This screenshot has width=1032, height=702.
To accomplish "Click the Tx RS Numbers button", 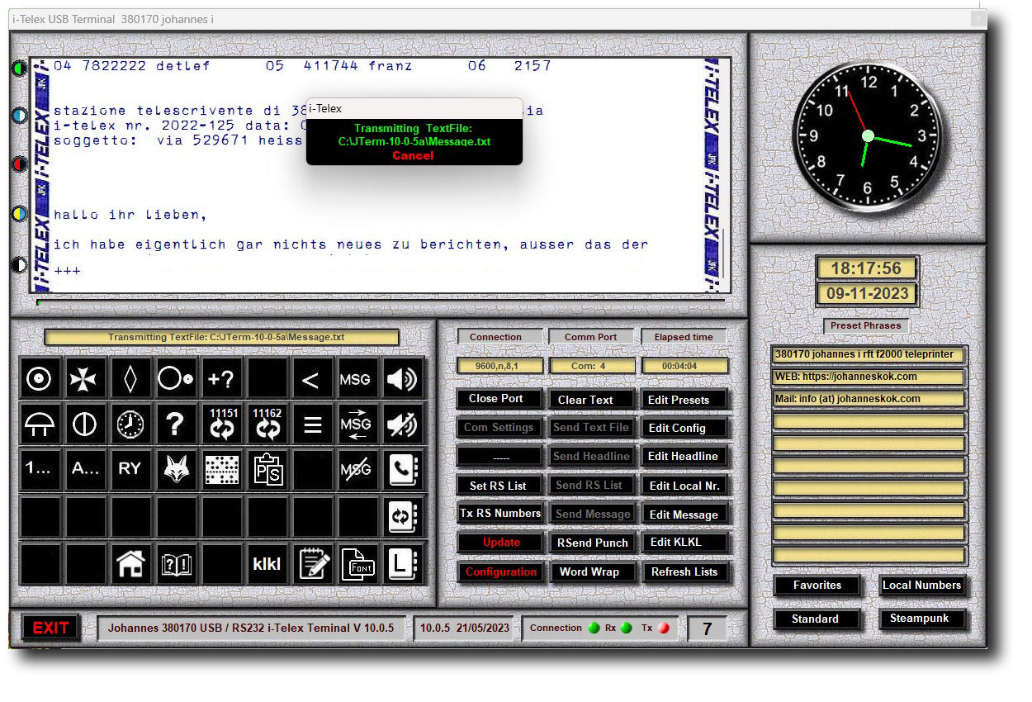I will pos(500,514).
